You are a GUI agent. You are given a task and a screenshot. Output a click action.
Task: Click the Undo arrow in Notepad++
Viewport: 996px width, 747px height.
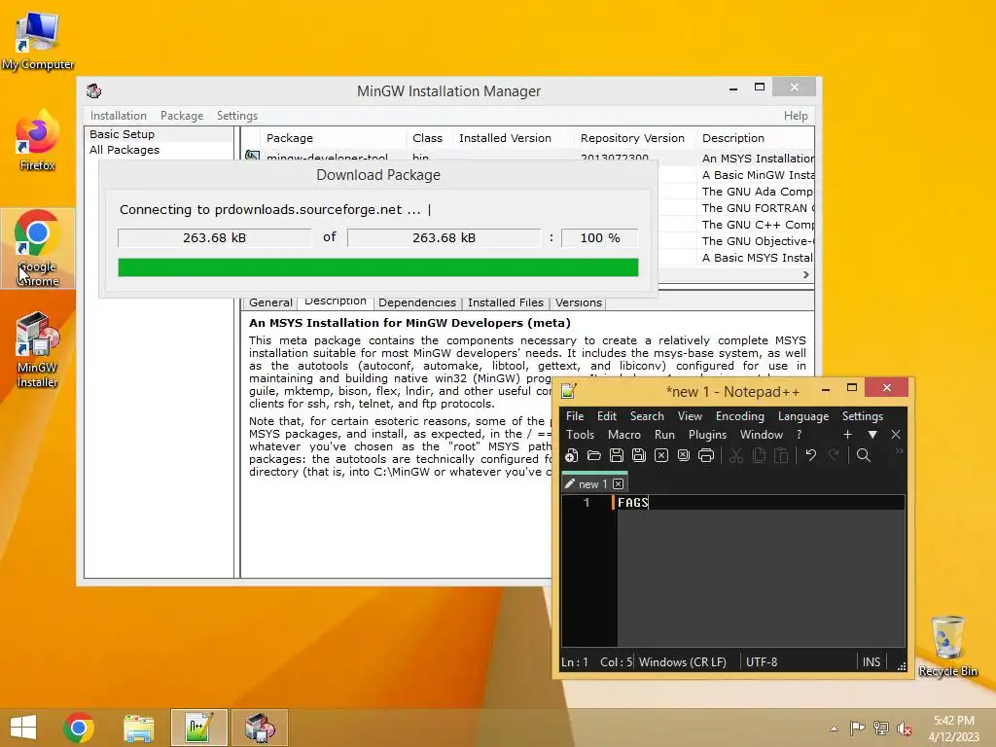[x=810, y=455]
